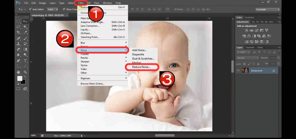Select the Line shape tool
The image size is (296, 139).
(x=25, y=66)
